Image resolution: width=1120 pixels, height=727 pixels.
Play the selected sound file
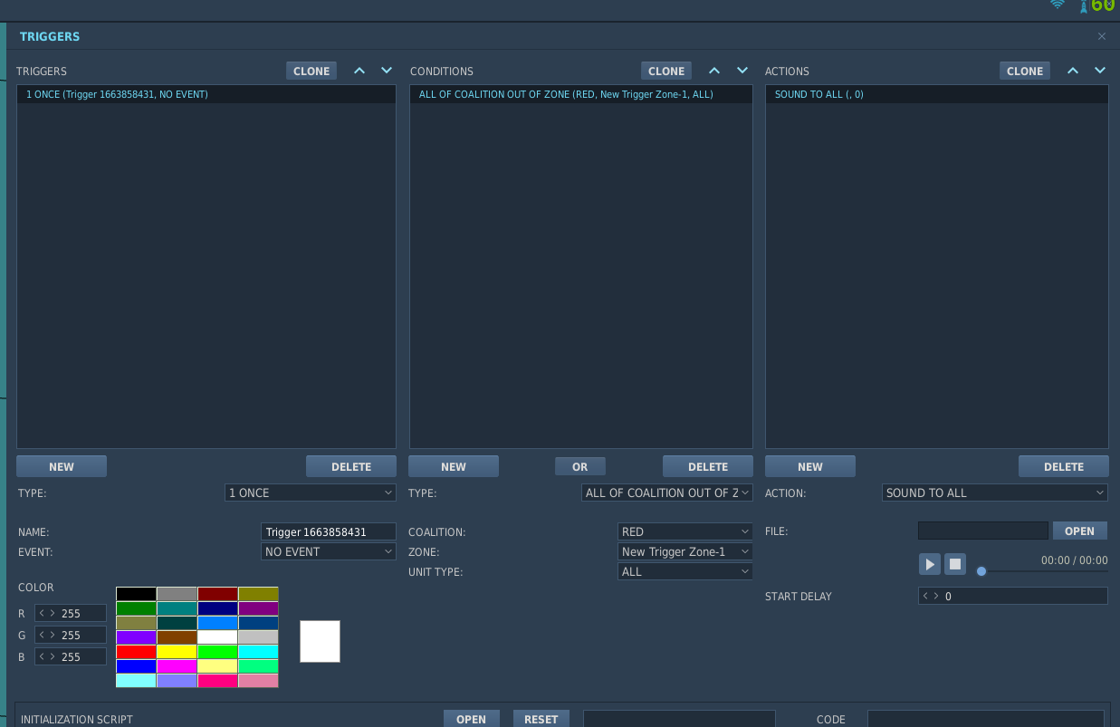click(x=930, y=564)
